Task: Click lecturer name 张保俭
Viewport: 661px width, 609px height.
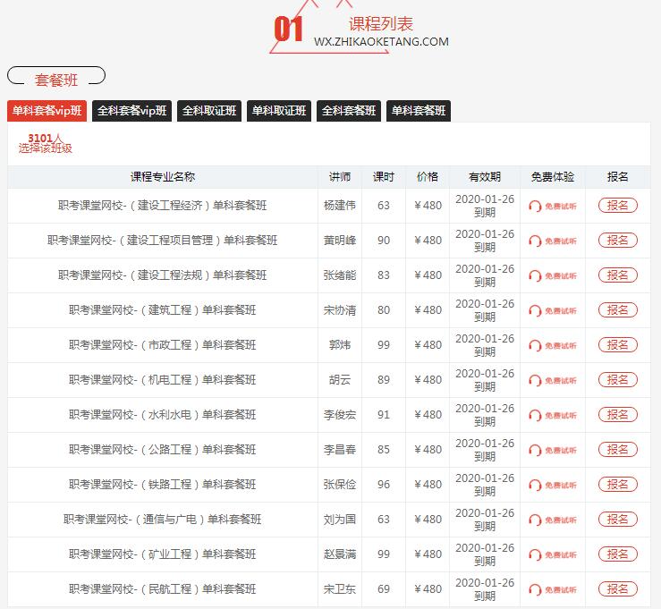Action: [340, 485]
